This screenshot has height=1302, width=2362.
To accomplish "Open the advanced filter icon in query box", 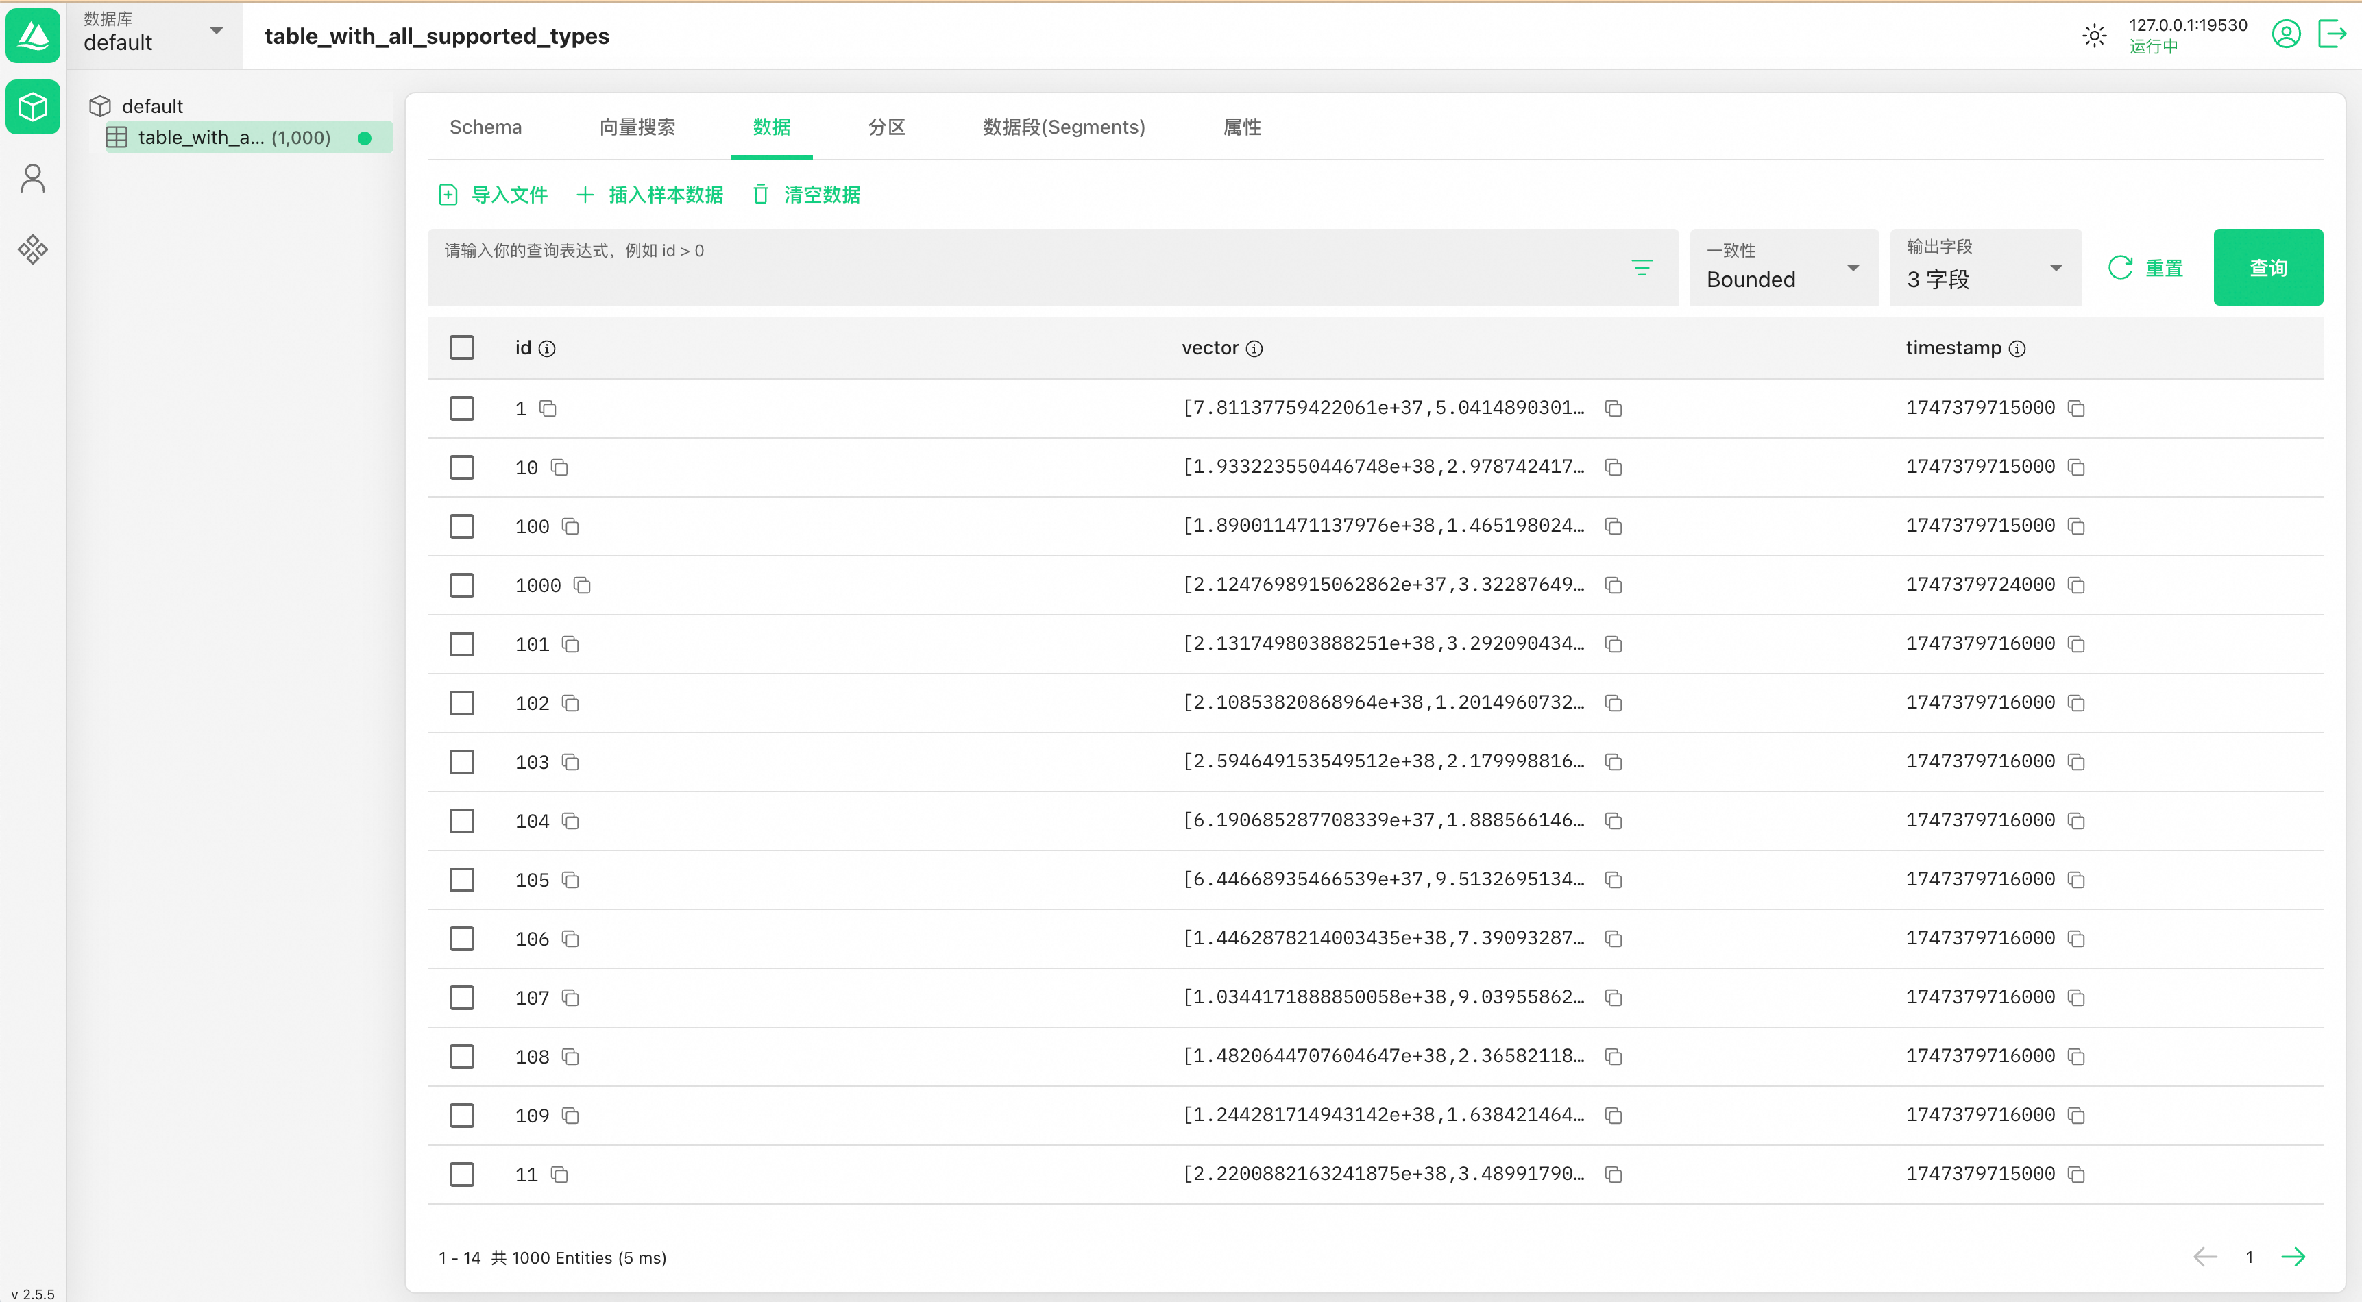I will pyautogui.click(x=1642, y=268).
